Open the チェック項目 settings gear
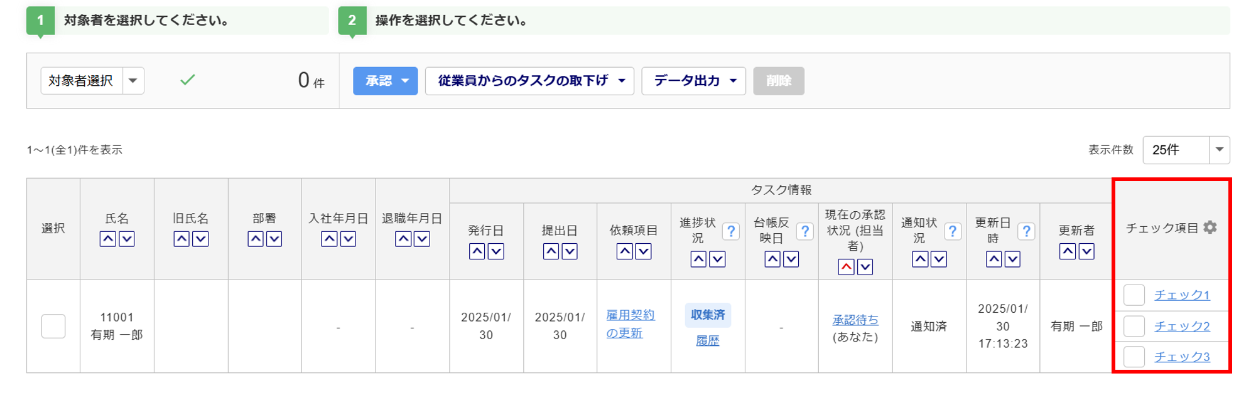The height and width of the screenshot is (403, 1256). 1210,228
